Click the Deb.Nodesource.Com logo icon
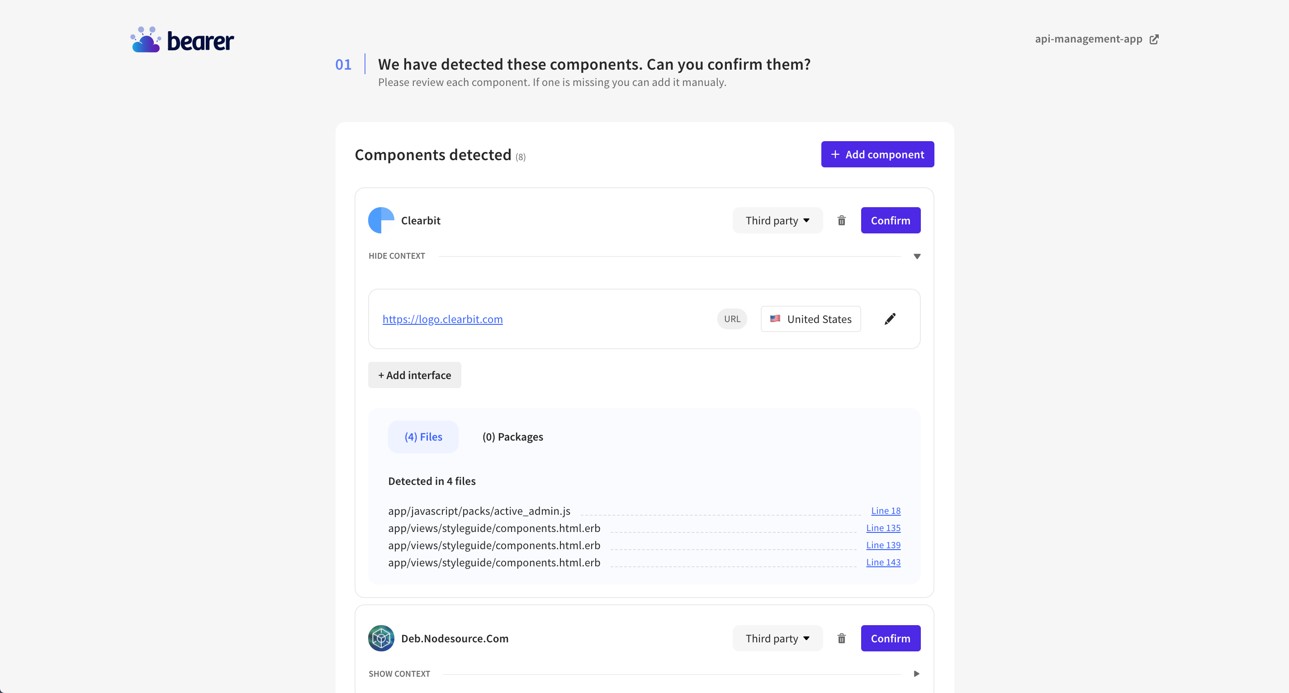 [x=381, y=638]
